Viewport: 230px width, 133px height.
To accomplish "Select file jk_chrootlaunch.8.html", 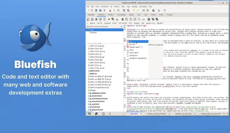I will [98, 99].
